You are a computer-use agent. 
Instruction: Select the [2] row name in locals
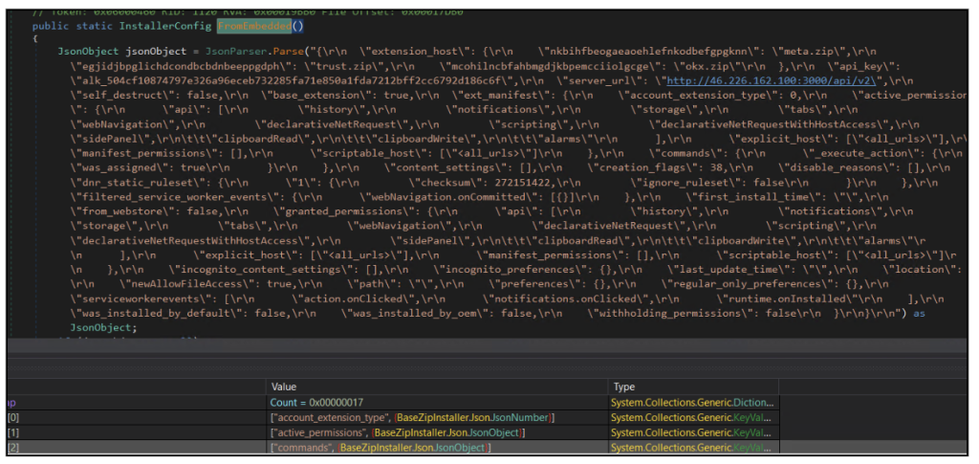point(13,448)
